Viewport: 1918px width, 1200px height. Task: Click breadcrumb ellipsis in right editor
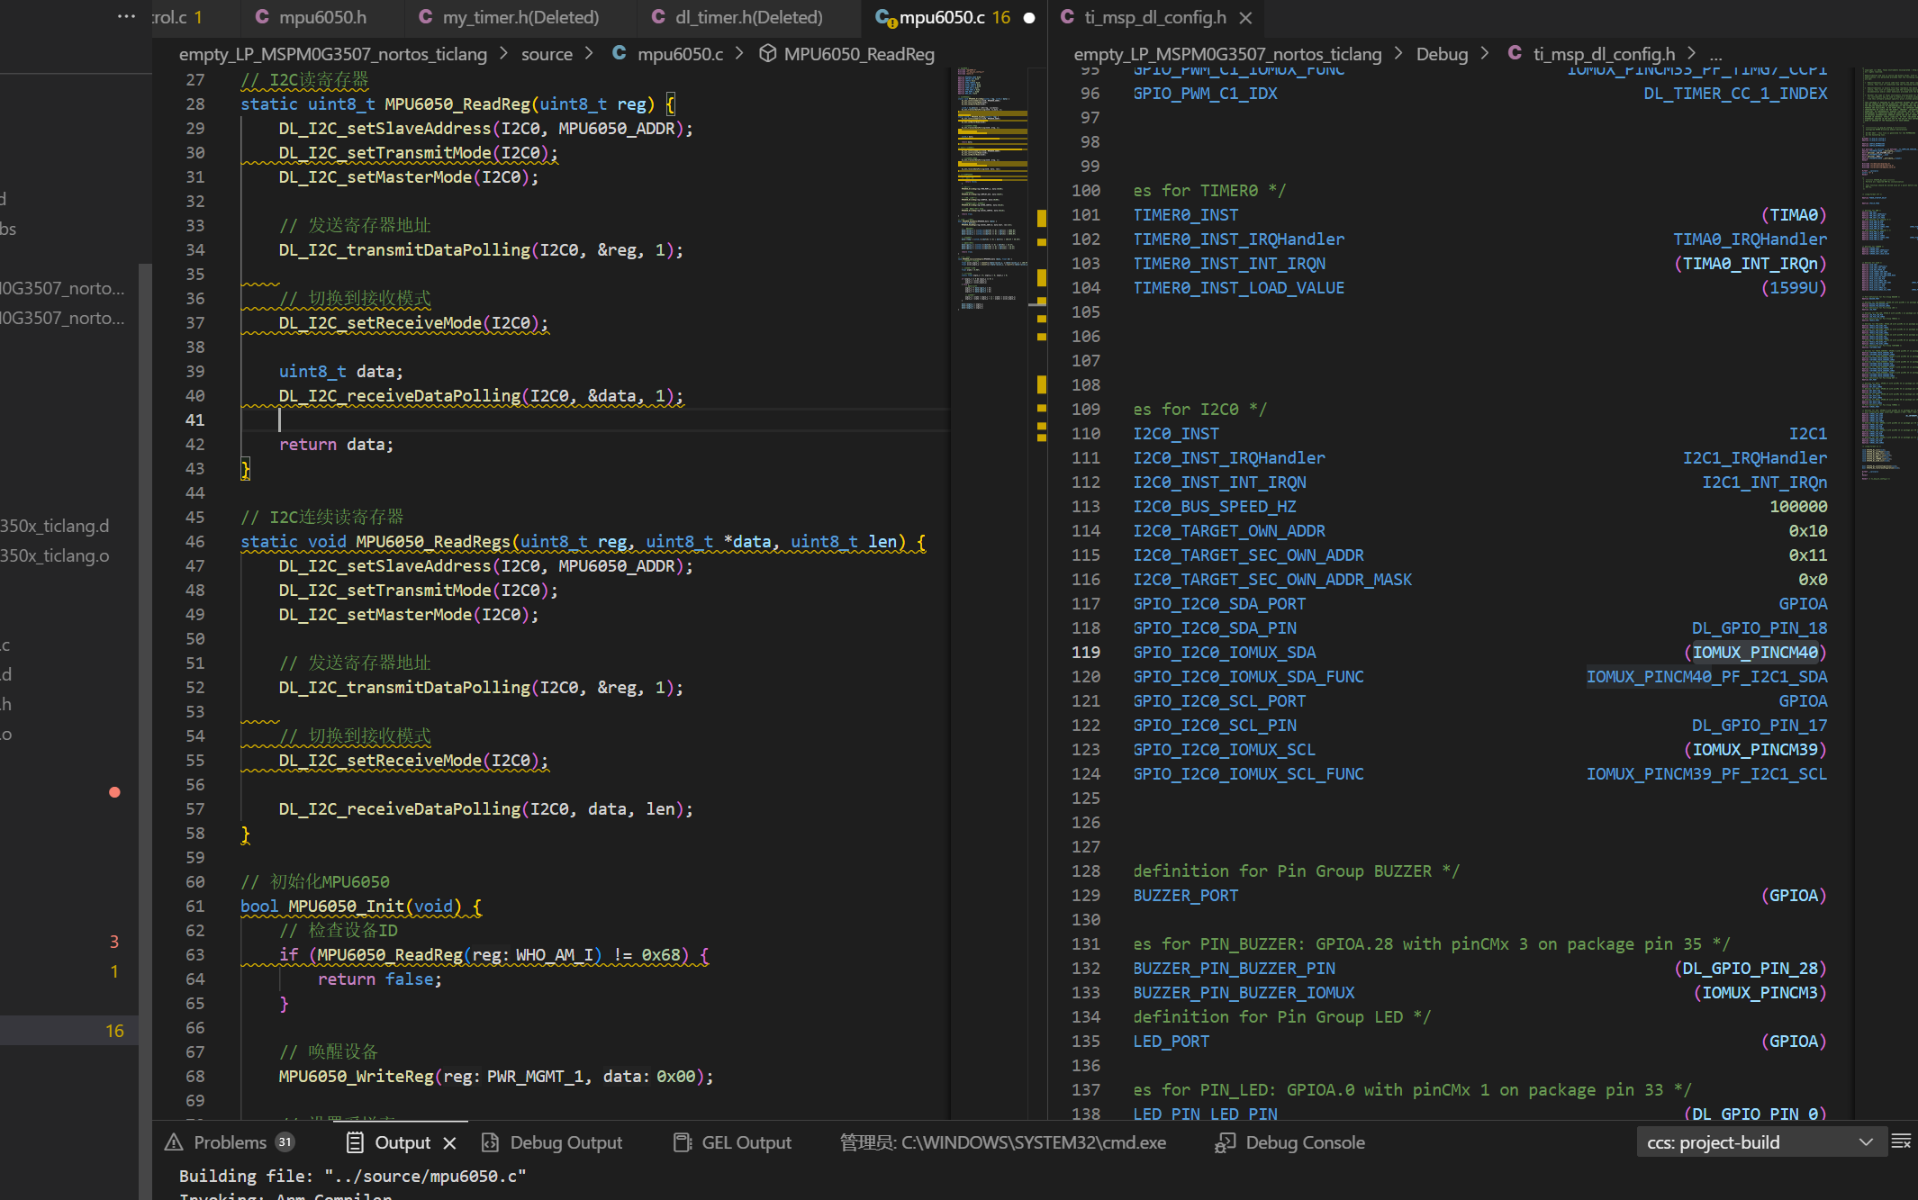point(1715,54)
